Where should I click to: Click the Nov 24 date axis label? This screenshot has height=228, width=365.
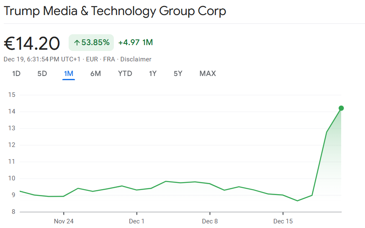coord(64,221)
